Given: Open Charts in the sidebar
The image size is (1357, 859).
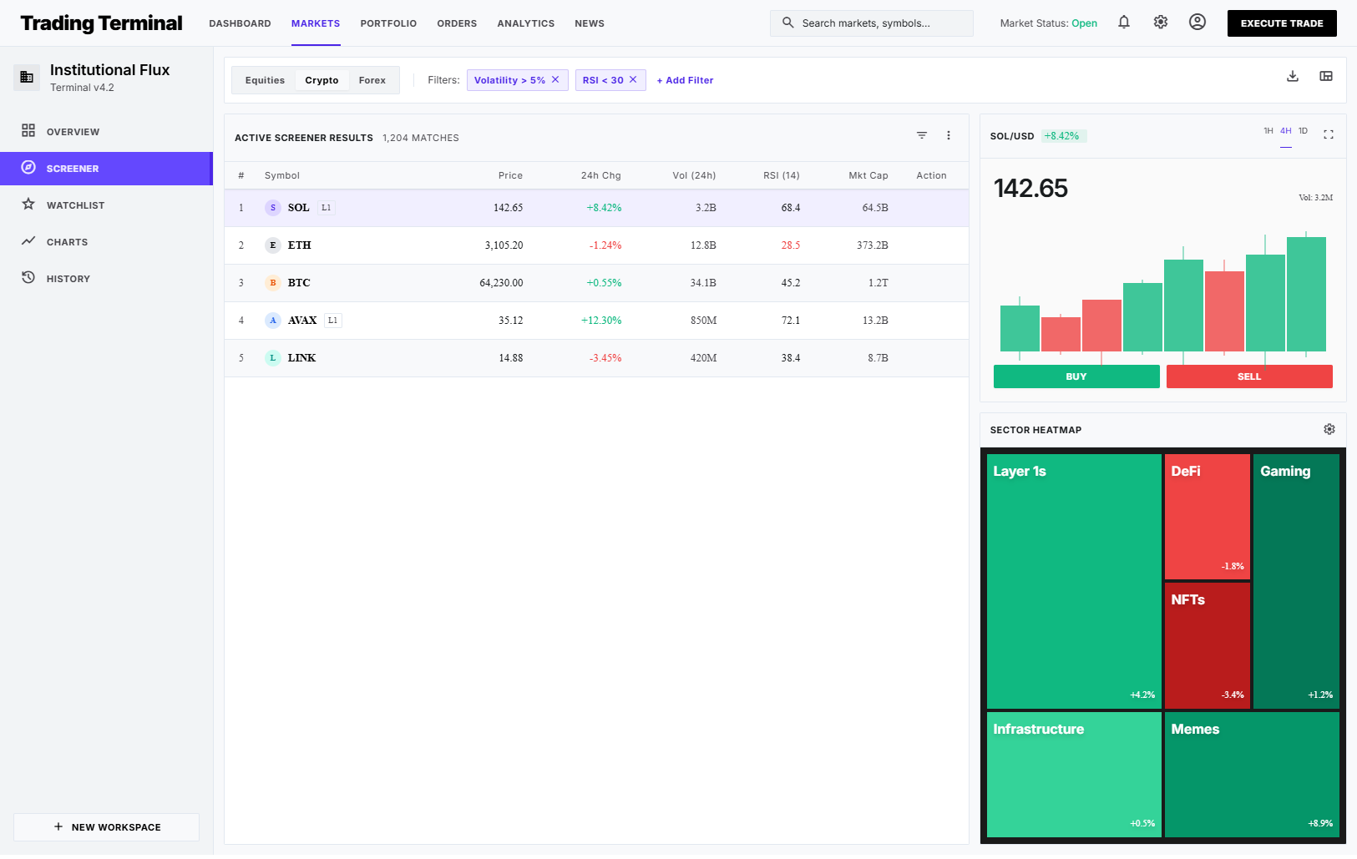Looking at the screenshot, I should [106, 242].
